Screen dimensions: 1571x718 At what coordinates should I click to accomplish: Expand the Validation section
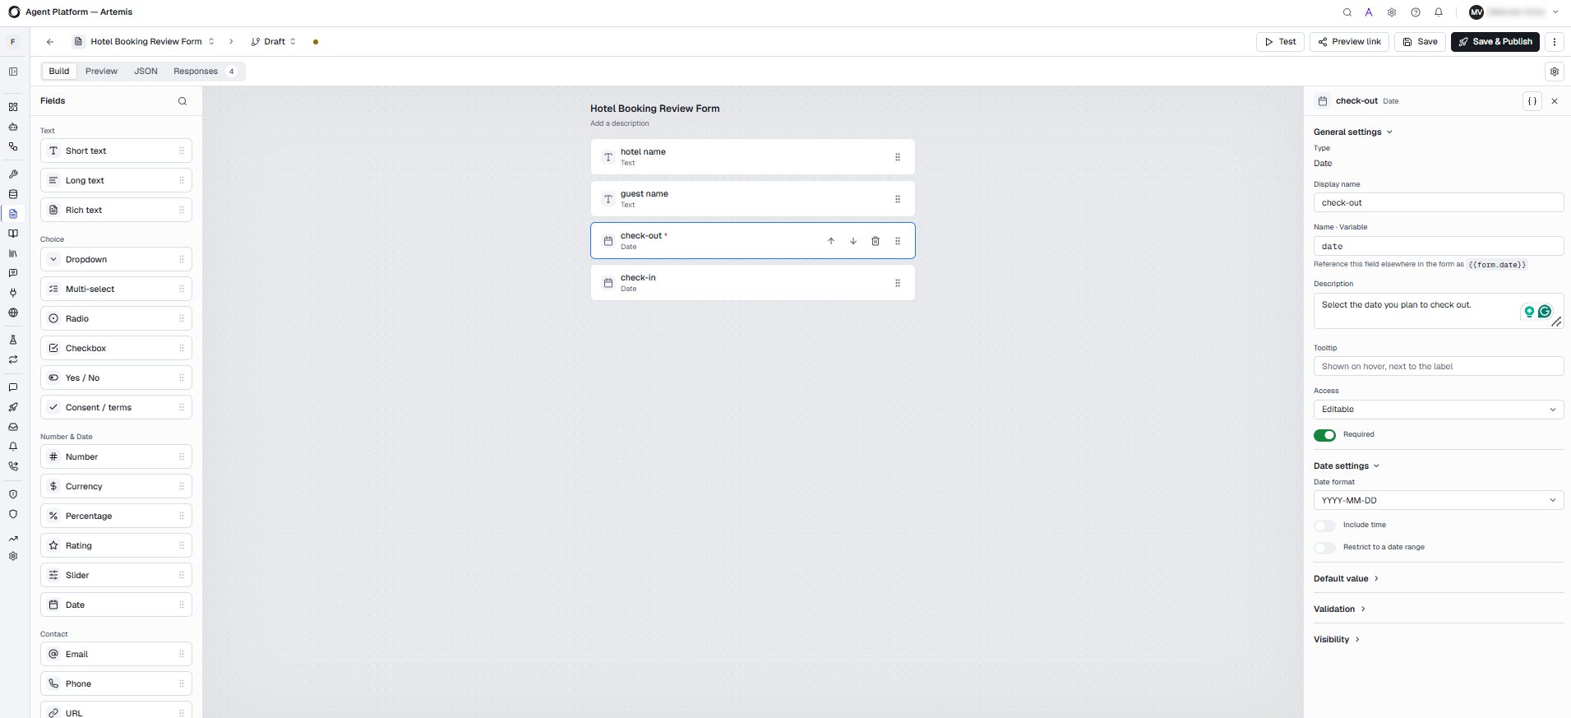(1340, 609)
